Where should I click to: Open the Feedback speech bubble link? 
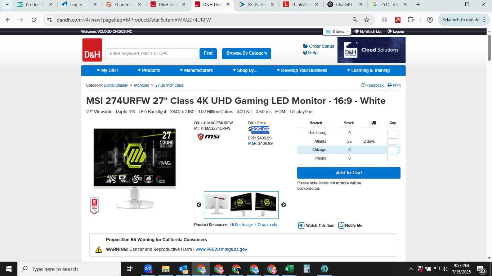(x=372, y=85)
